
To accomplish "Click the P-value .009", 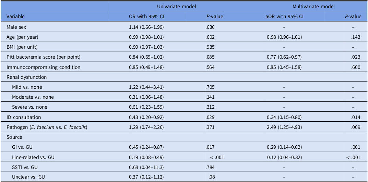I will pyautogui.click(x=356, y=127).
